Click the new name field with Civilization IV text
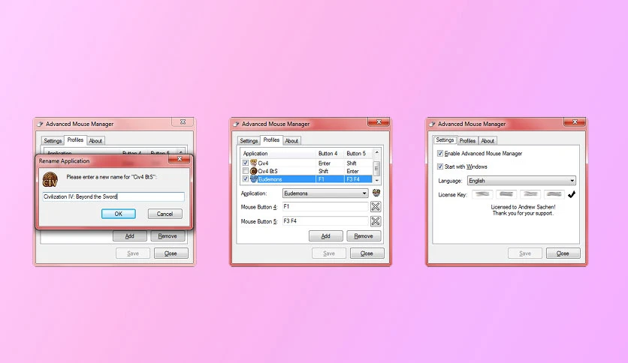 point(113,196)
